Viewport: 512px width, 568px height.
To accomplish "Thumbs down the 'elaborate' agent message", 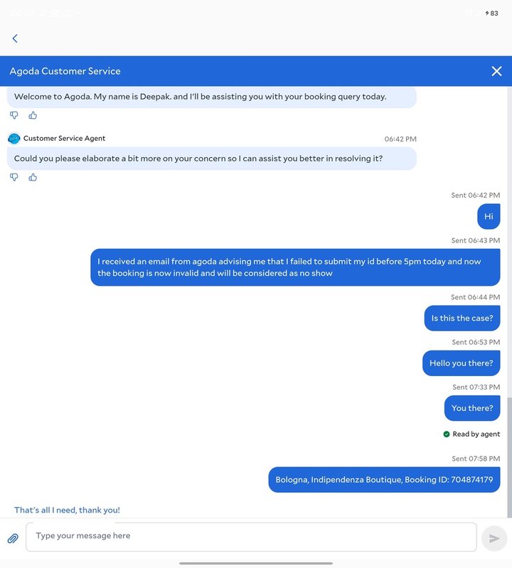I will [x=14, y=177].
